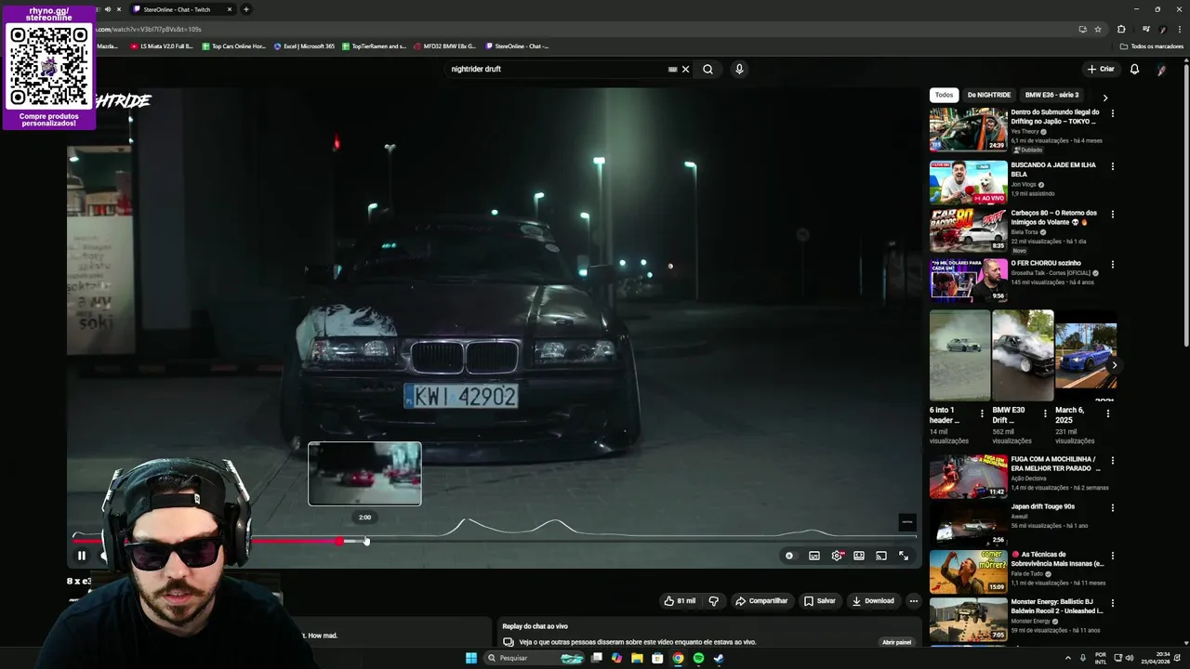Open options for BUSCANDO A JADE video

pos(1113,166)
